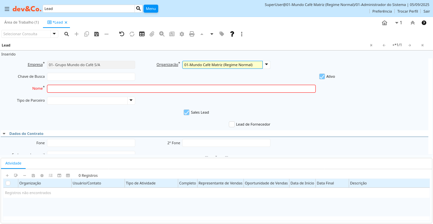Click the Home icon at top right

384,23
